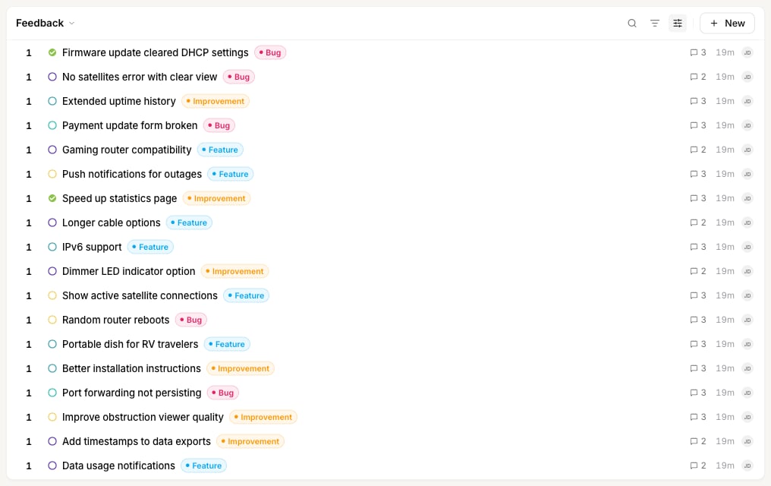Click status circle of Data usage notifications

pos(52,465)
